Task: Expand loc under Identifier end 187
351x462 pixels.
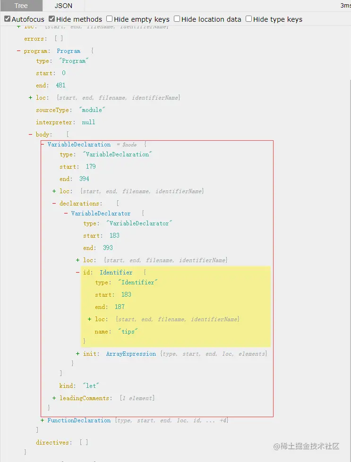Action: [x=89, y=319]
